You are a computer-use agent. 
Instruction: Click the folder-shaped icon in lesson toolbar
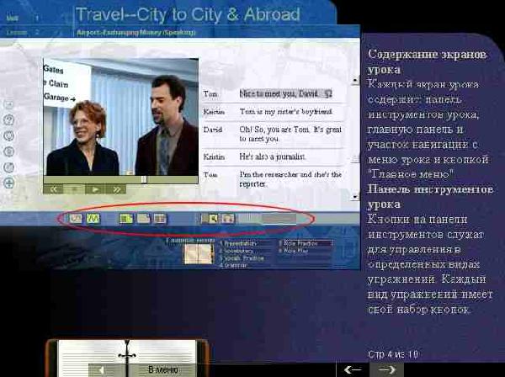pyautogui.click(x=143, y=219)
